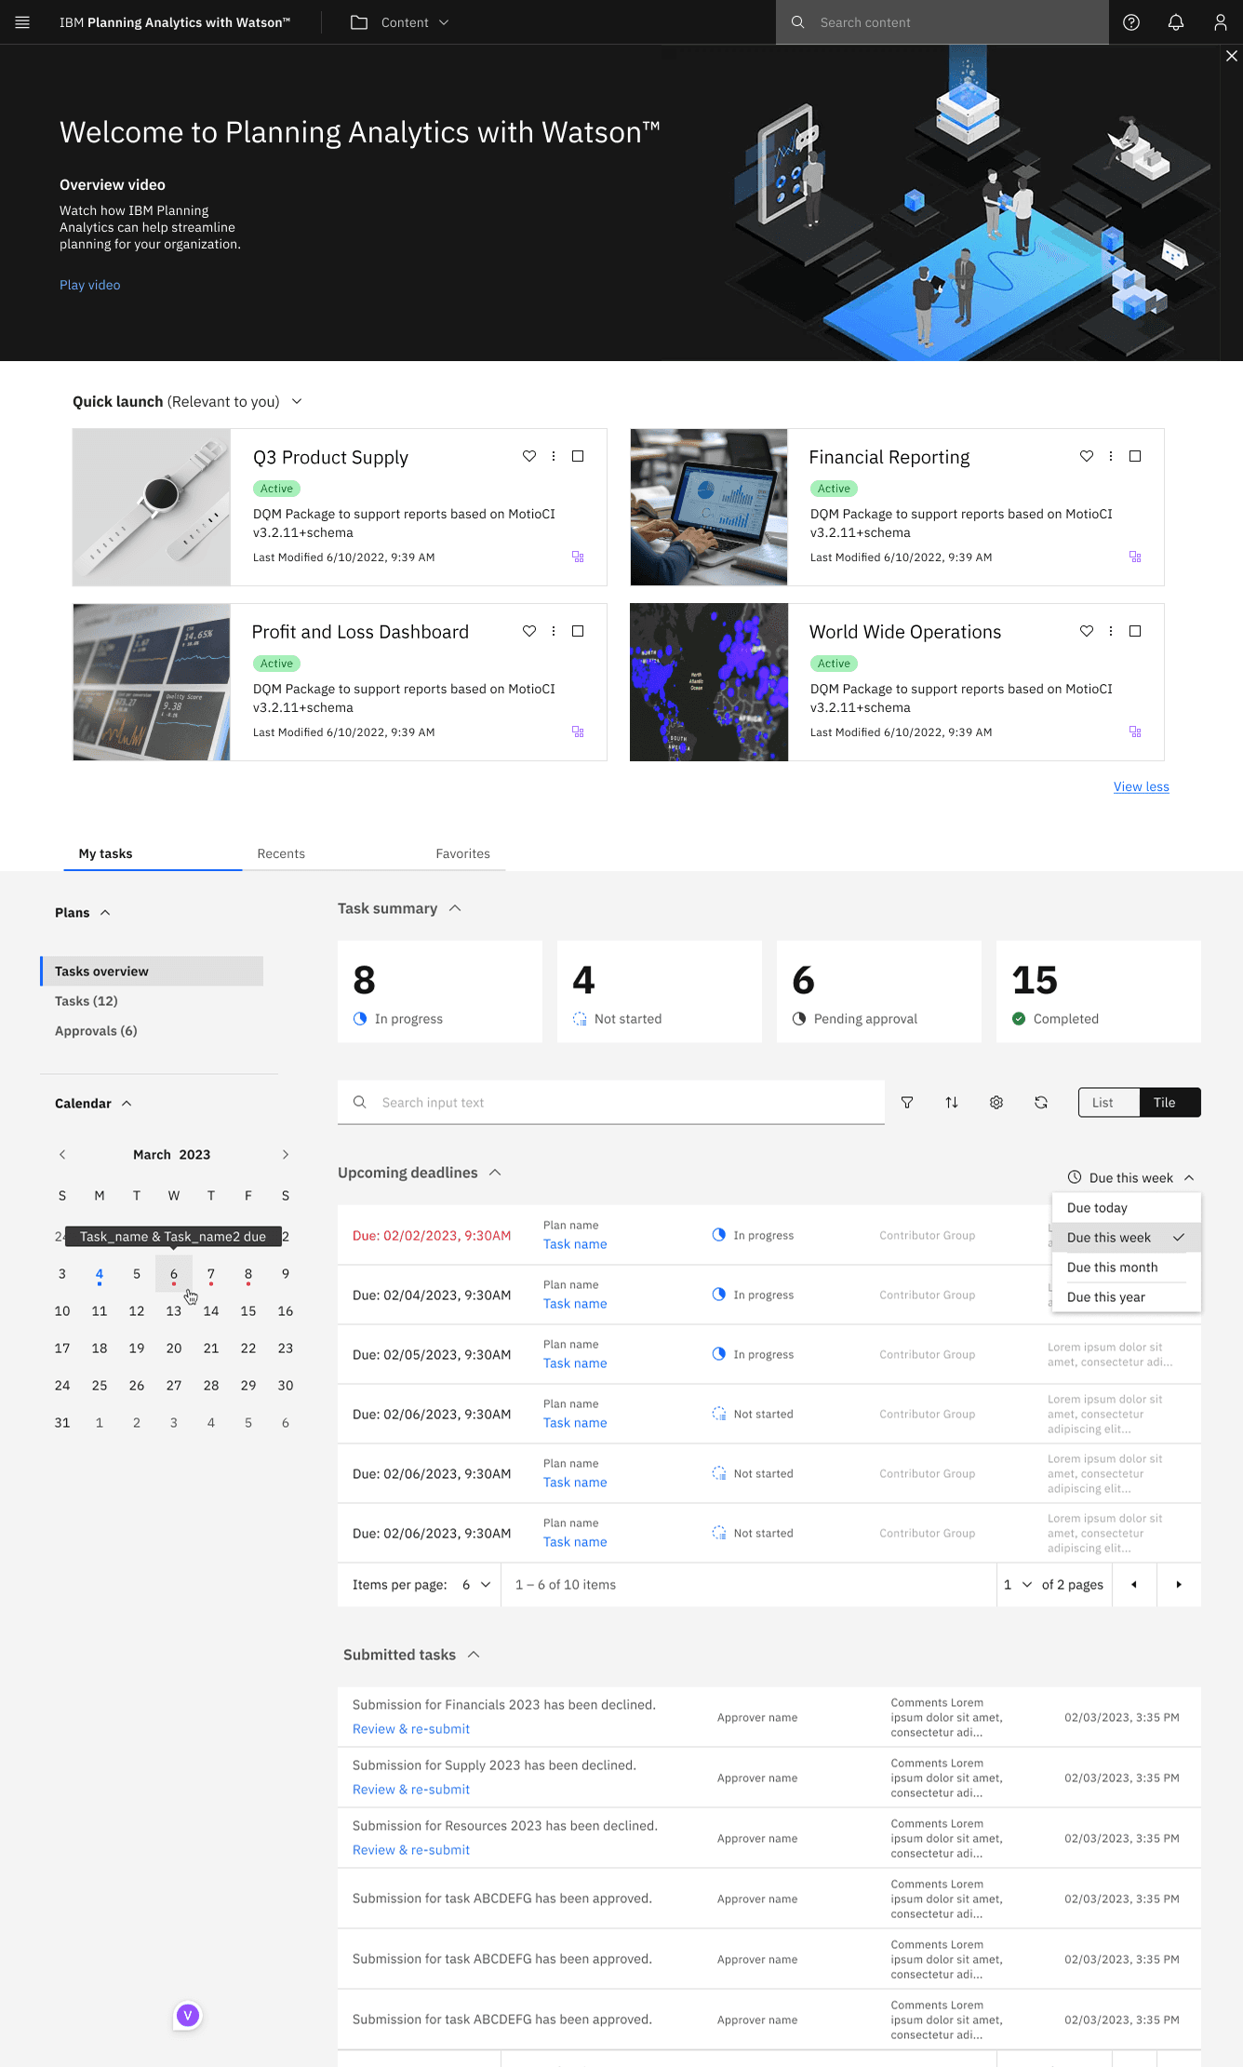Go to previous page of deadlines

[1134, 1585]
